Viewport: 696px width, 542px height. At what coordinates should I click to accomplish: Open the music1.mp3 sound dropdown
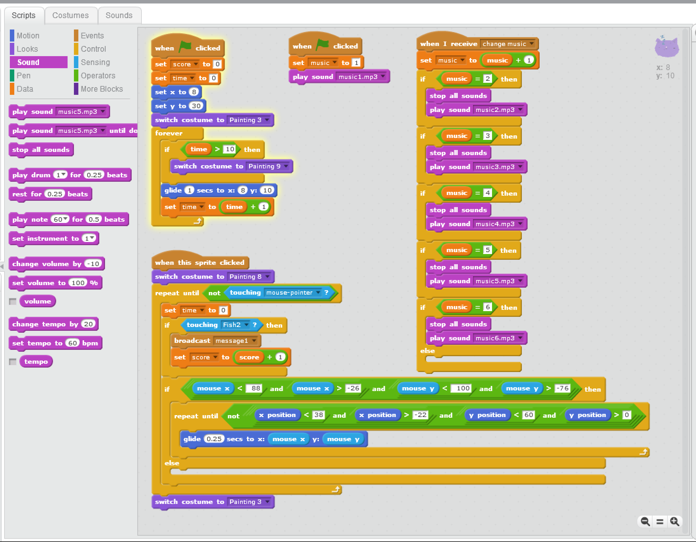(383, 76)
